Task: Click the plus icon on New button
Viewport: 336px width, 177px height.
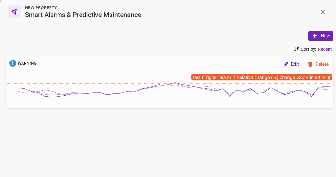Action: tap(315, 36)
